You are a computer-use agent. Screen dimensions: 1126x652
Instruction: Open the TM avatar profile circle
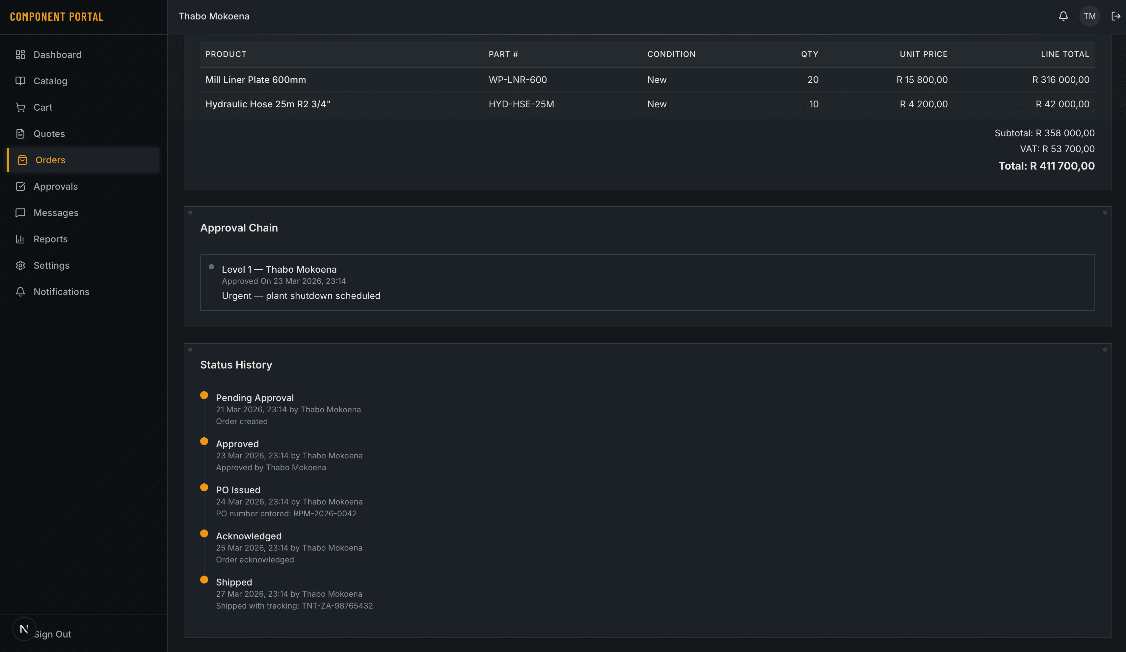pos(1089,16)
